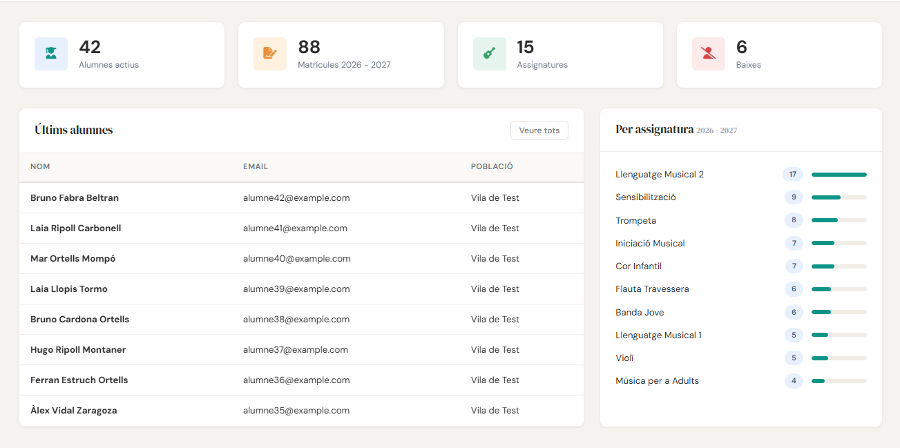This screenshot has width=900, height=448.
Task: Click email alumne35@example.com
Action: click(x=296, y=411)
